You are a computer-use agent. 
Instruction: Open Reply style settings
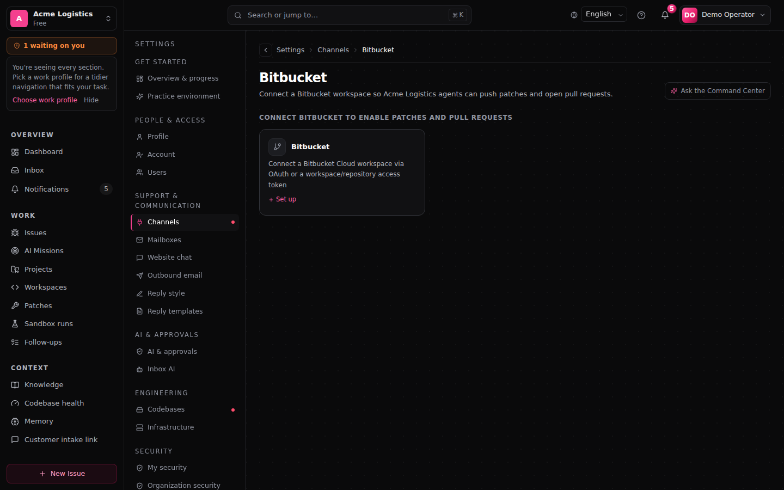pos(185,293)
